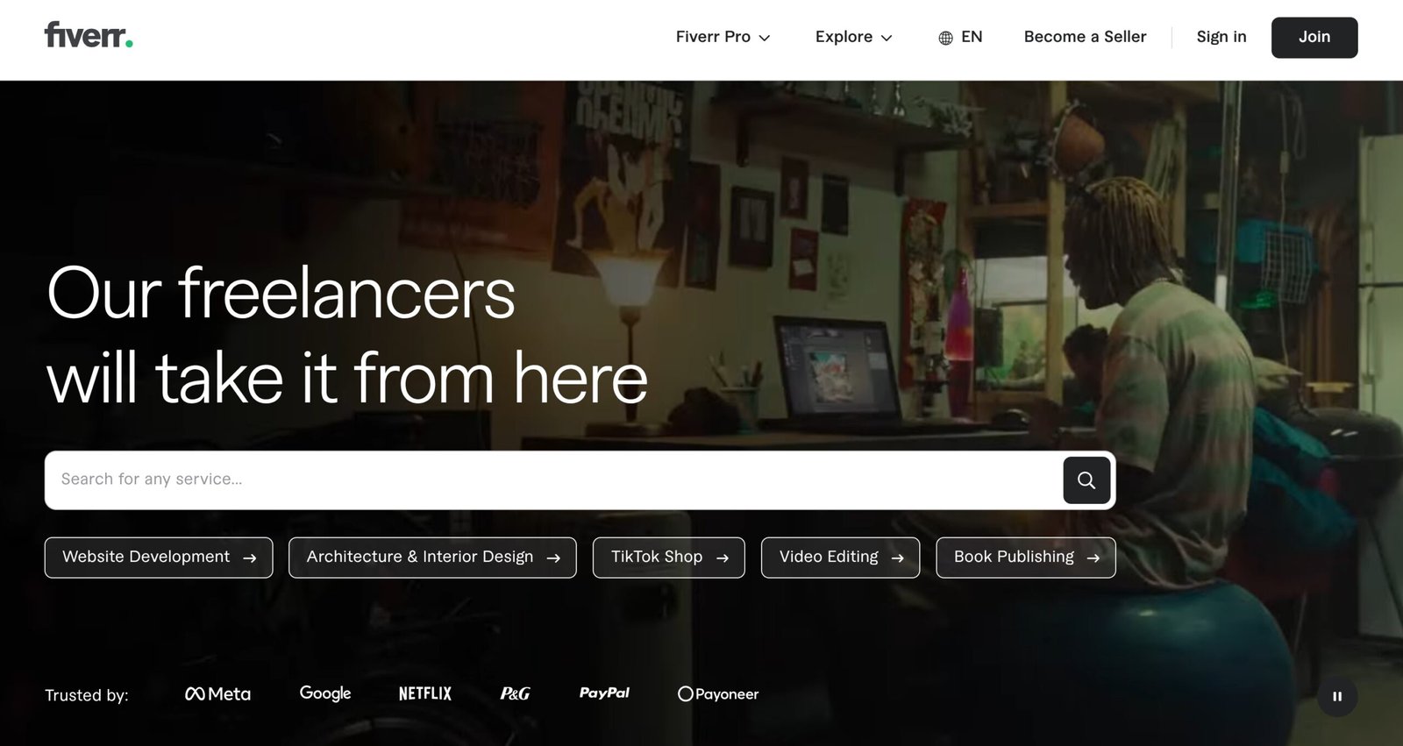Choose the TikTok Shop category chip

(669, 558)
